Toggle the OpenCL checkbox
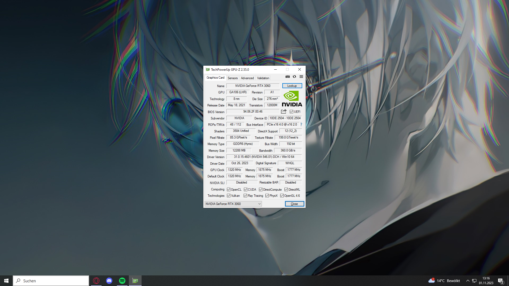Viewport: 509px width, 286px height. tap(229, 190)
